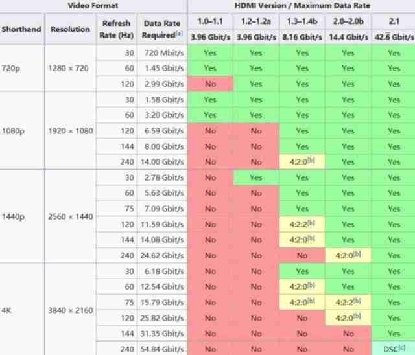Click the 1.3–1.4b version column header
Viewport: 415px width, 355px height.
coord(302,21)
